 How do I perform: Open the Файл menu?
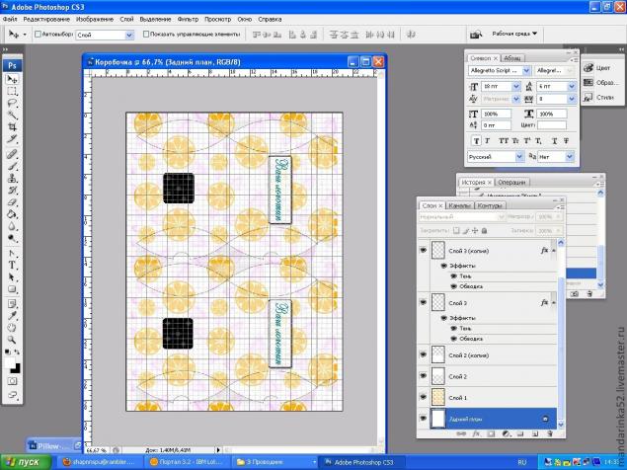pos(10,19)
